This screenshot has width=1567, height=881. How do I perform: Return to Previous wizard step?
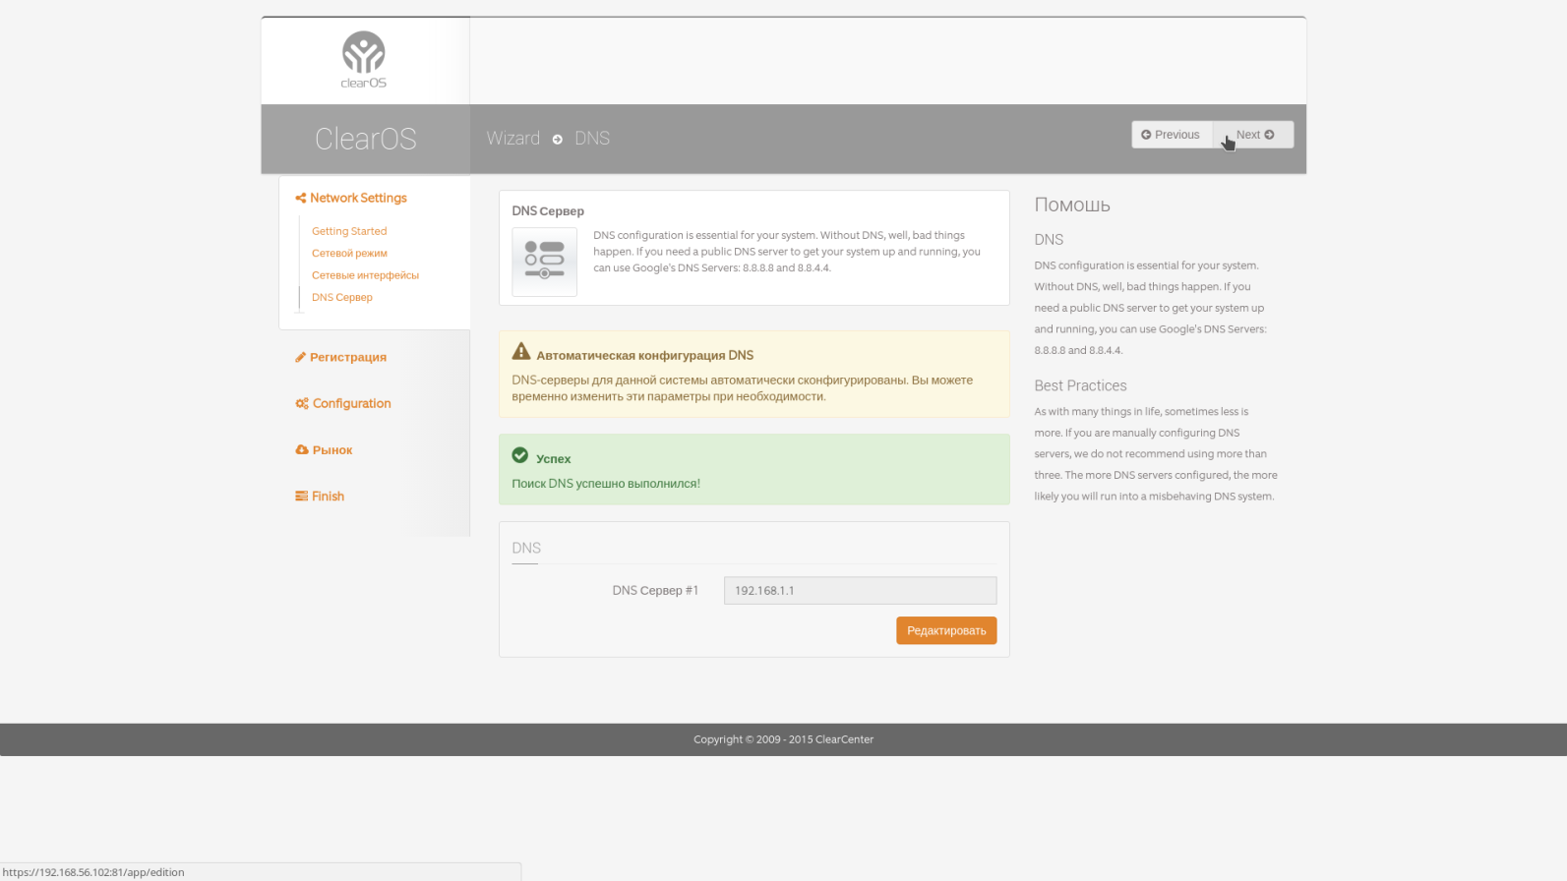click(1172, 135)
